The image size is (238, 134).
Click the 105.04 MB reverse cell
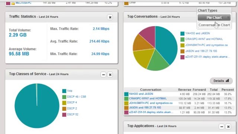coord(184,99)
